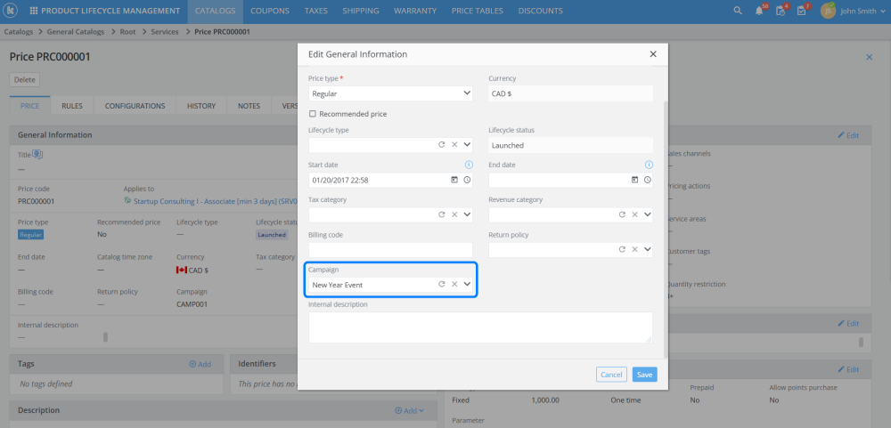Expand the Price type dropdown

point(467,93)
